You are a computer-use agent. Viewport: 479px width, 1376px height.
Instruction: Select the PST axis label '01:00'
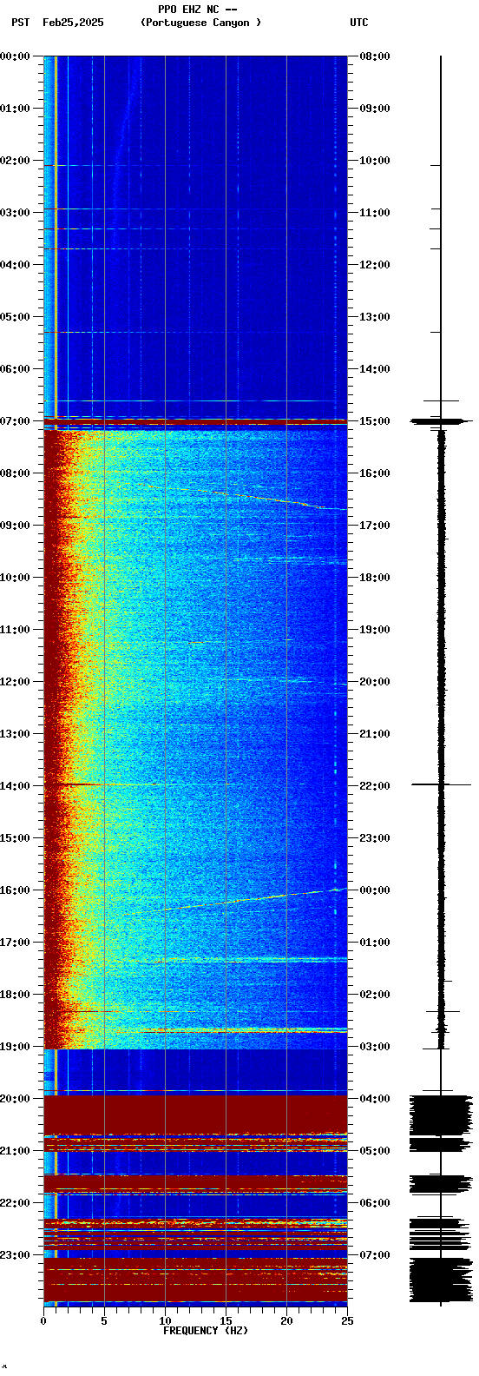(15, 109)
